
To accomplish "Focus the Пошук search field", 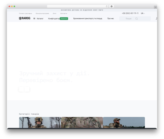I will click(135, 19).
